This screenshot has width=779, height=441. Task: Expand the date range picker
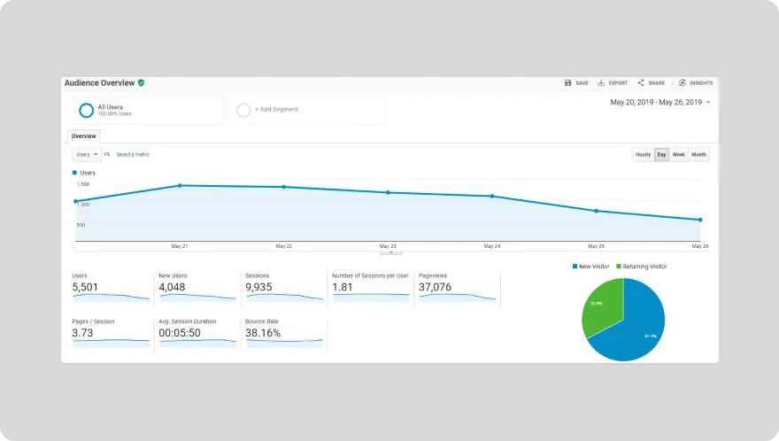click(x=707, y=103)
